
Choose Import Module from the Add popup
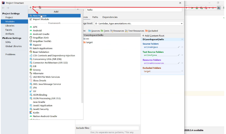[x=54, y=19]
